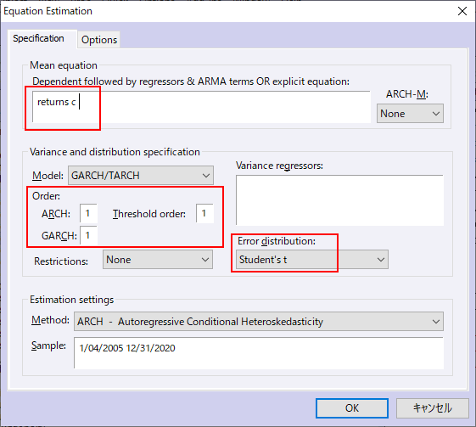Click the mean equation text box
Viewport: 476px width, 427px height.
coord(201,107)
